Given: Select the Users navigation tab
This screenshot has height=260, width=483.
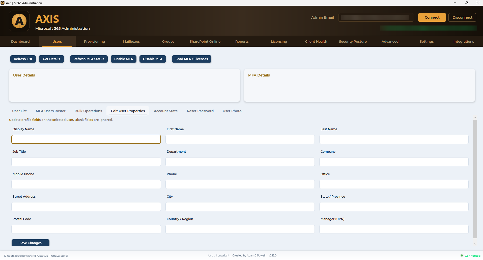Looking at the screenshot, I should coord(57,41).
